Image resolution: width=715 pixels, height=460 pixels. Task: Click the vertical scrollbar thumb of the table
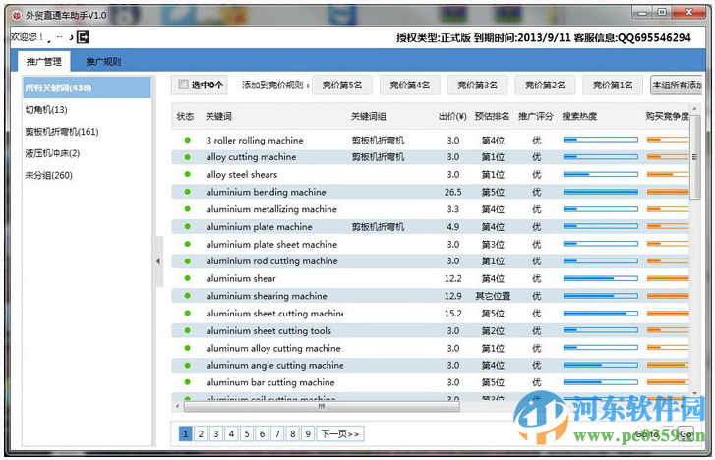pos(694,157)
